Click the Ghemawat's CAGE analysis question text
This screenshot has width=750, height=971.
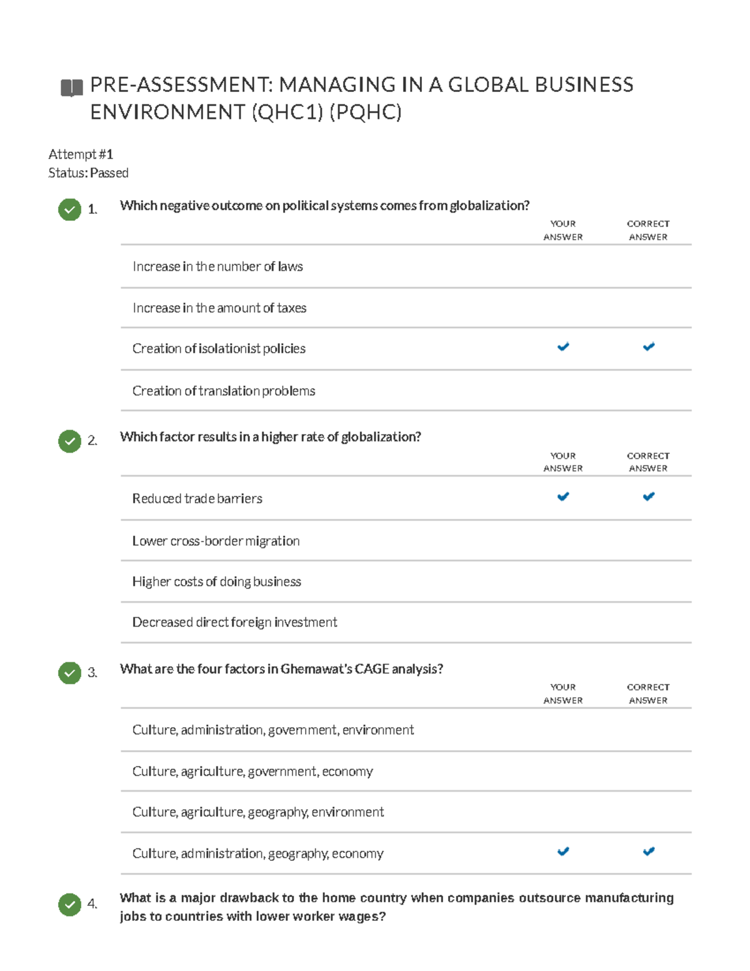[x=281, y=669]
